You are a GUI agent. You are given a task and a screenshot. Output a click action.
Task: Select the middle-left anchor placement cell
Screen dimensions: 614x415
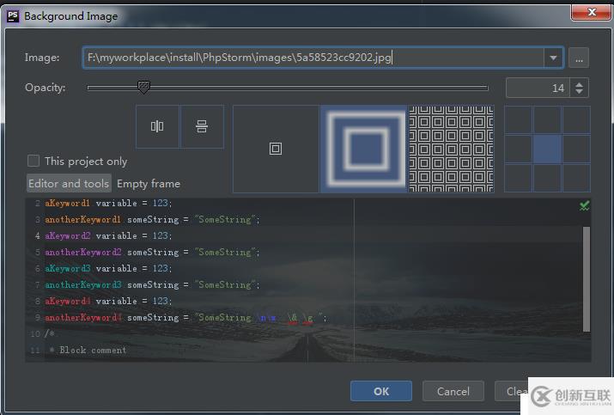coord(518,149)
